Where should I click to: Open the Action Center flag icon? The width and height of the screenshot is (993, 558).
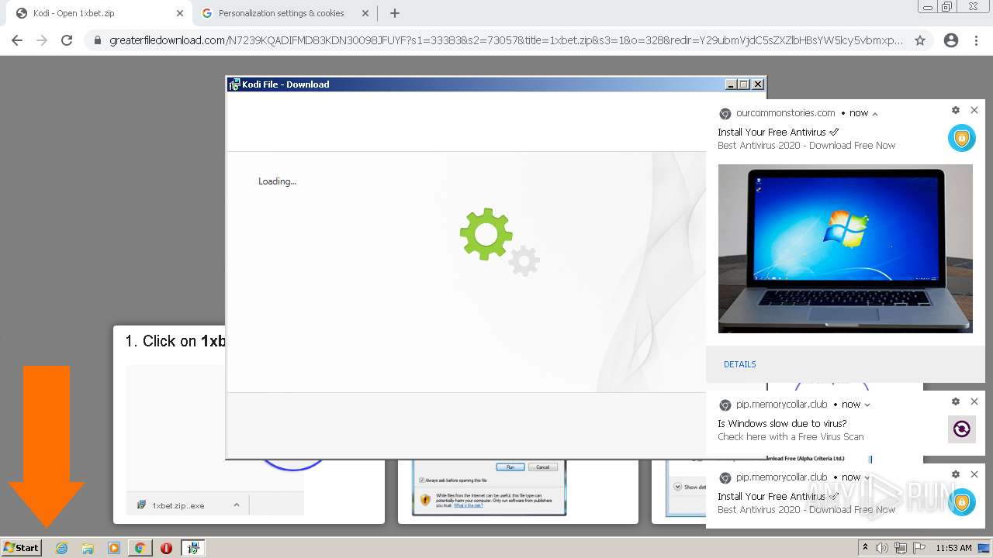919,548
